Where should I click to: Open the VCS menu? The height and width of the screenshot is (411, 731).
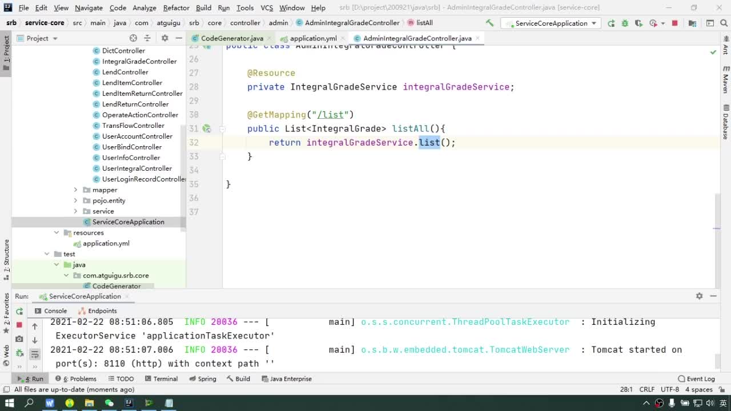267,7
